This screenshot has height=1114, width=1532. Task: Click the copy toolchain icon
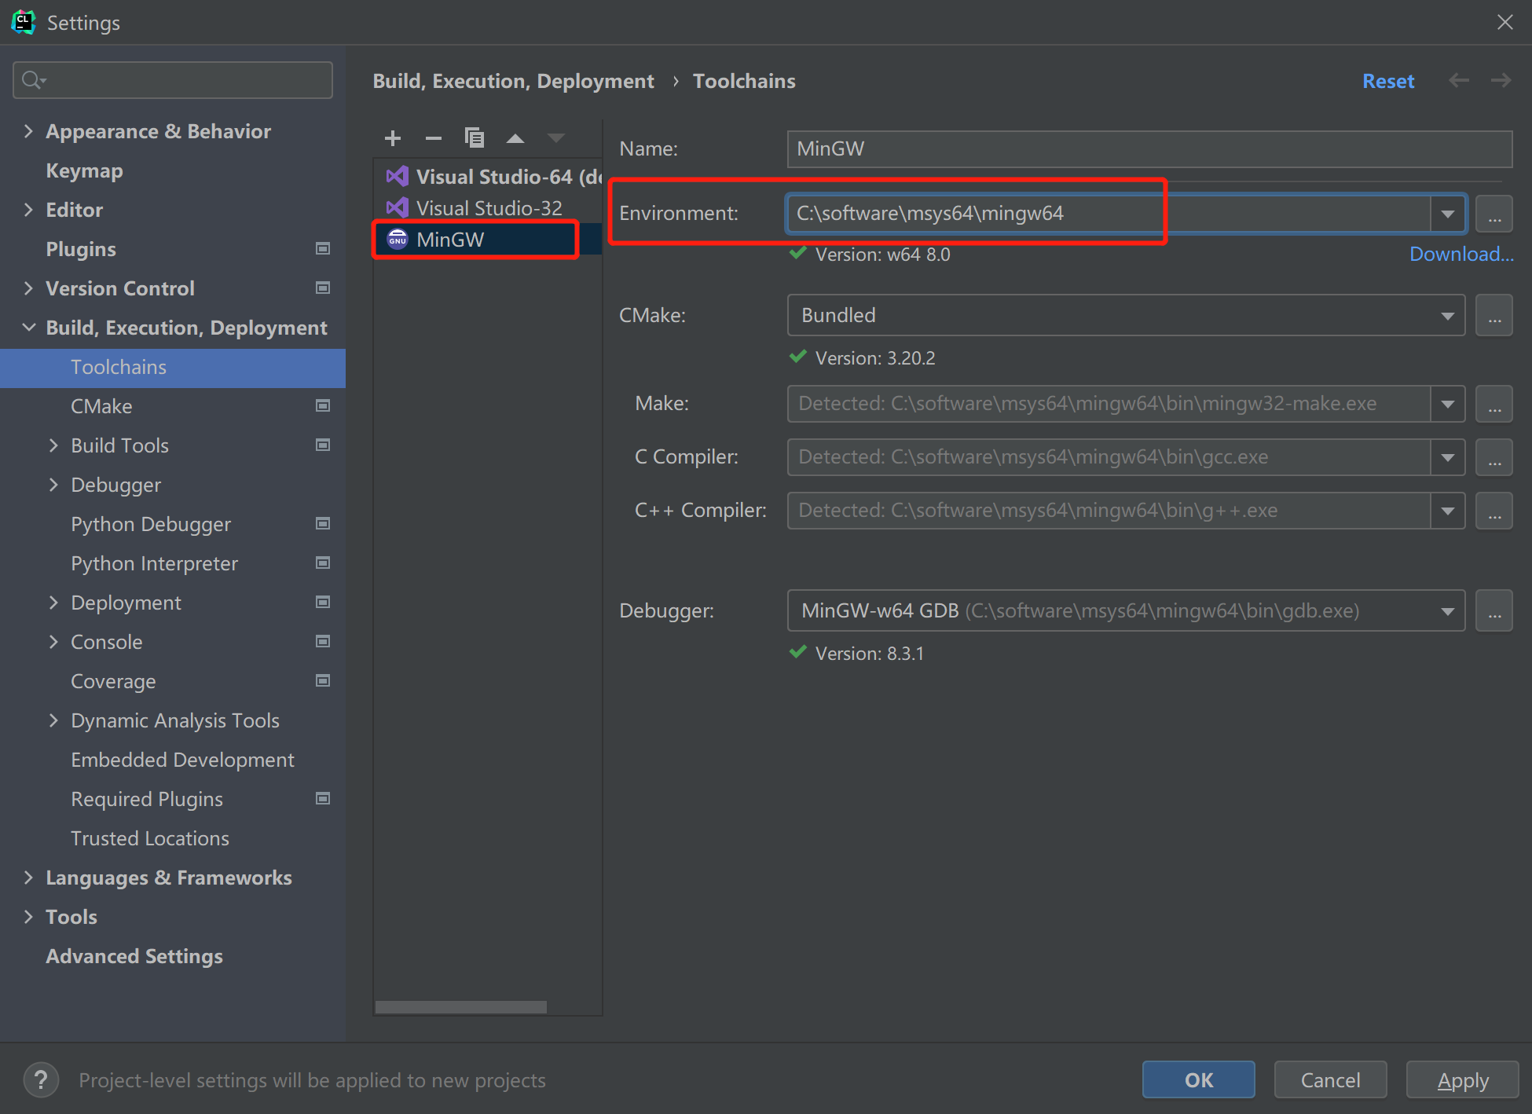(474, 138)
